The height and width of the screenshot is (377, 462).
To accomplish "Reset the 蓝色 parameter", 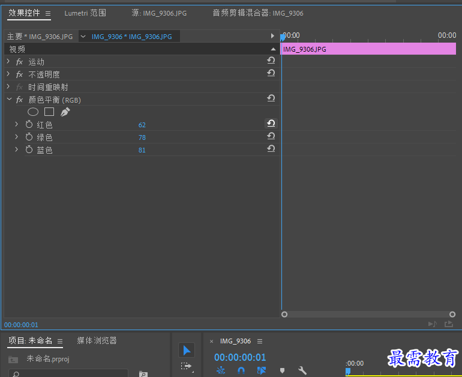I will [271, 148].
